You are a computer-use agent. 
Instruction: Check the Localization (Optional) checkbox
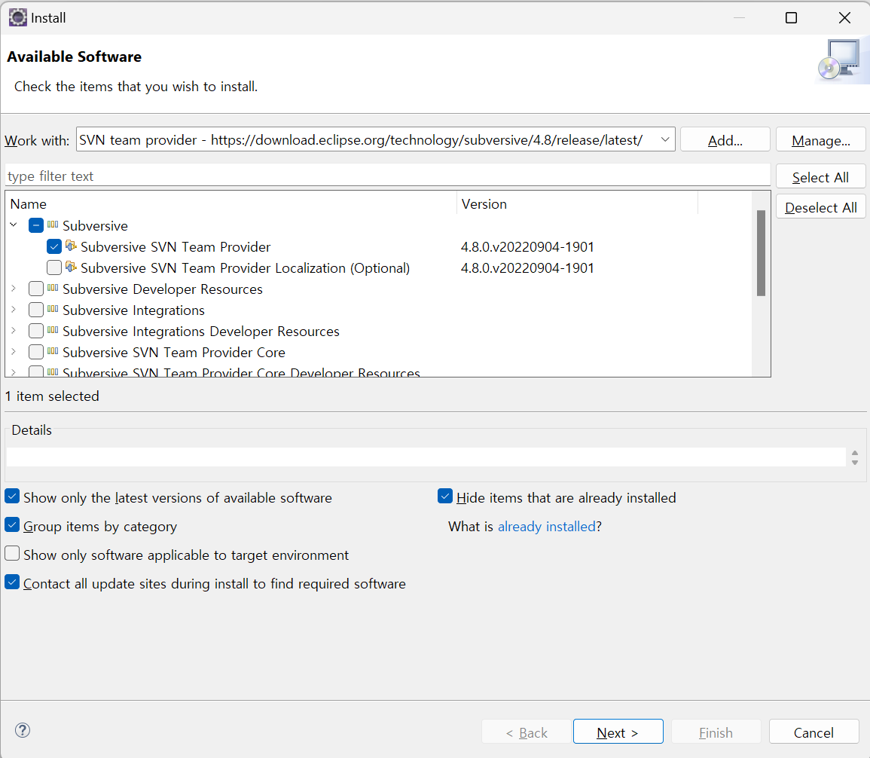pyautogui.click(x=54, y=267)
